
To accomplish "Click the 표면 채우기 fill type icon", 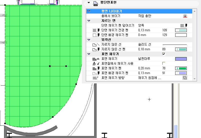I will (96, 59).
